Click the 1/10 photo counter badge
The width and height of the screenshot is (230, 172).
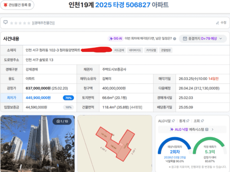point(62,121)
